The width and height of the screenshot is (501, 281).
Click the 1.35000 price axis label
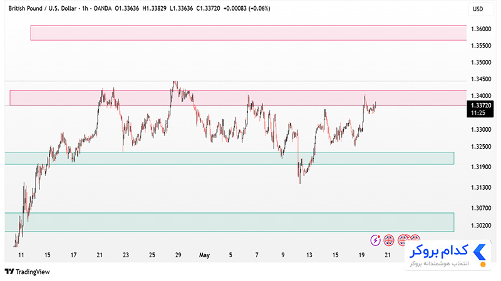[x=481, y=62]
